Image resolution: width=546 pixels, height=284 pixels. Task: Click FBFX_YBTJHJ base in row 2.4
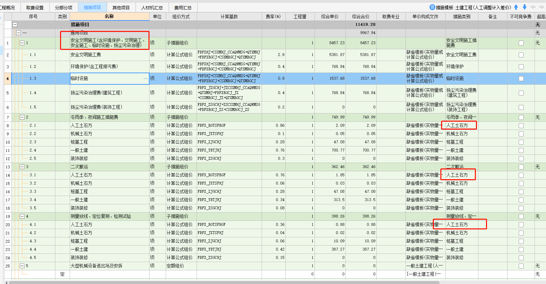tap(229, 150)
